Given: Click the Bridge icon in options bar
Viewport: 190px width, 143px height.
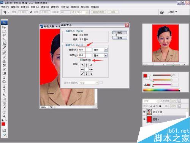Looking at the screenshot, I should [x=162, y=12].
